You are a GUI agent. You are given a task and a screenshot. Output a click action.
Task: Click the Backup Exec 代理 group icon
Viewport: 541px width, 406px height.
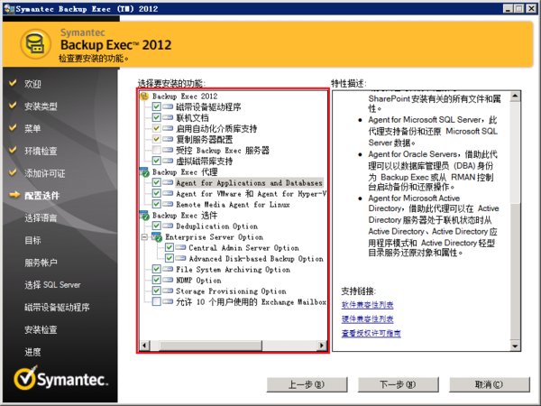144,171
